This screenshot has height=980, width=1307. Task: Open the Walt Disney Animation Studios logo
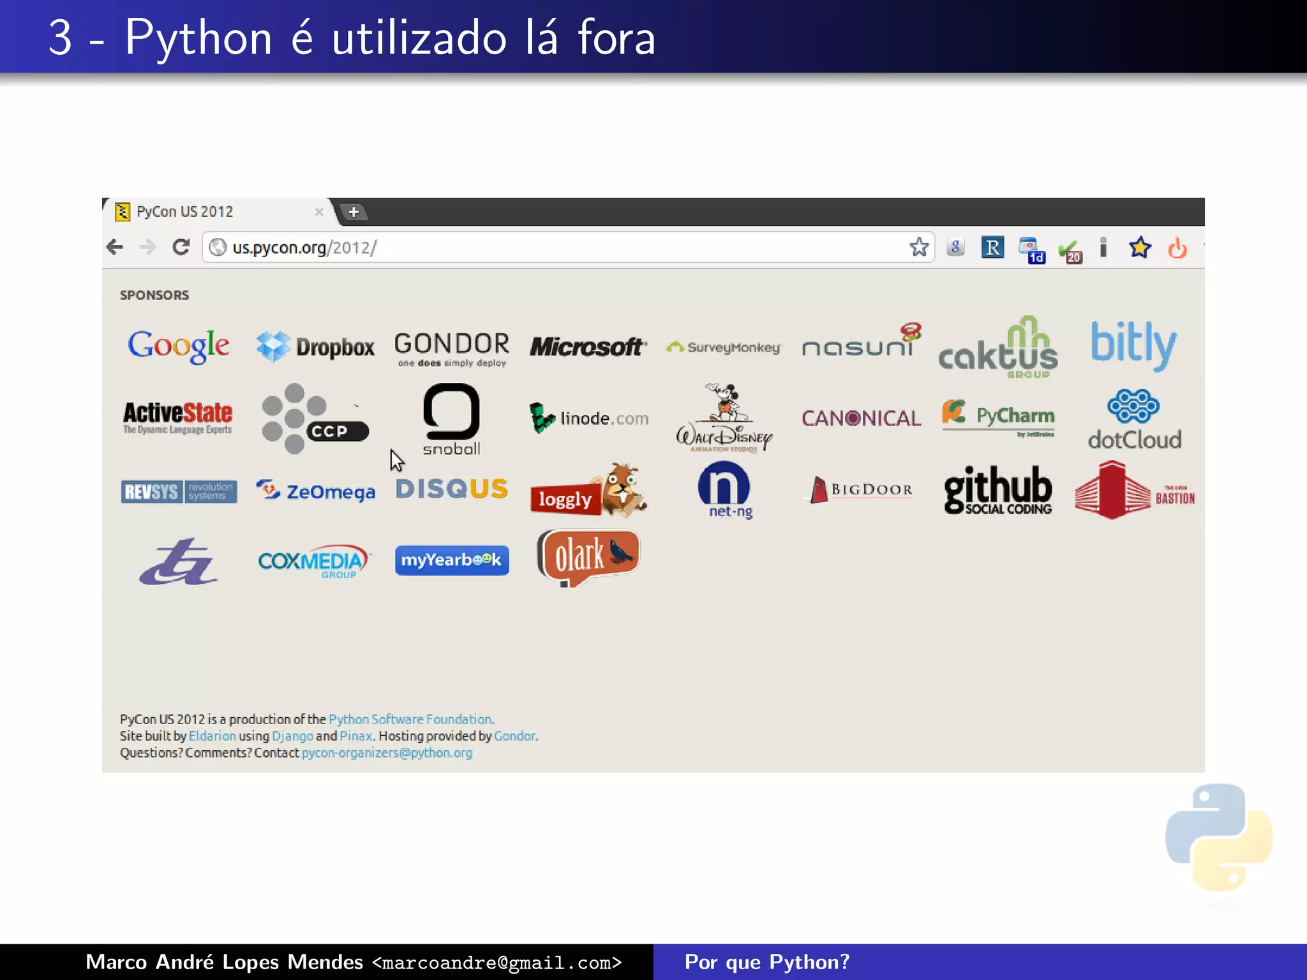tap(724, 418)
